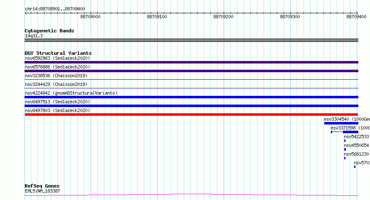This screenshot has width=370, height=200.
Task: Click the chr14:88708901..88709400 region label
Action: coord(55,9)
